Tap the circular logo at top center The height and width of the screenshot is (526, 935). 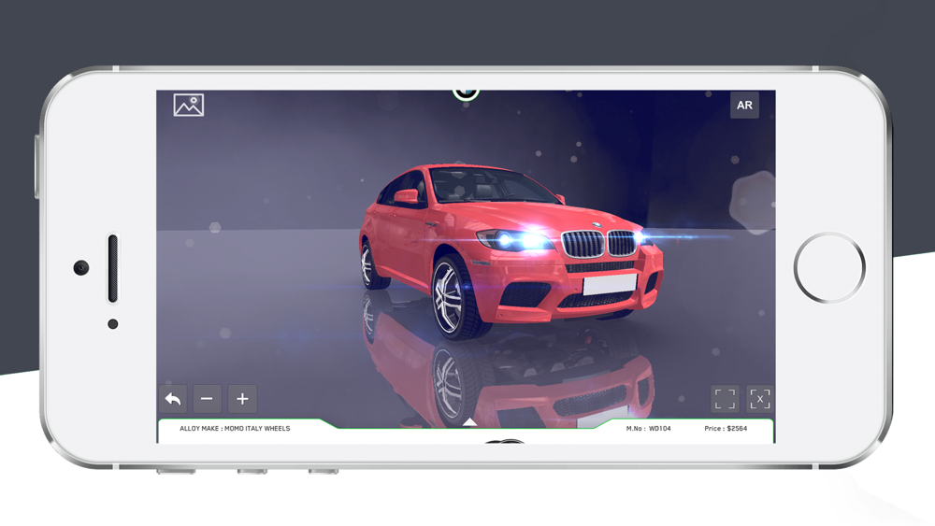tap(466, 93)
